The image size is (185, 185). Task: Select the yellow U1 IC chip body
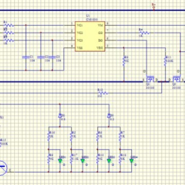pyautogui.click(x=90, y=36)
